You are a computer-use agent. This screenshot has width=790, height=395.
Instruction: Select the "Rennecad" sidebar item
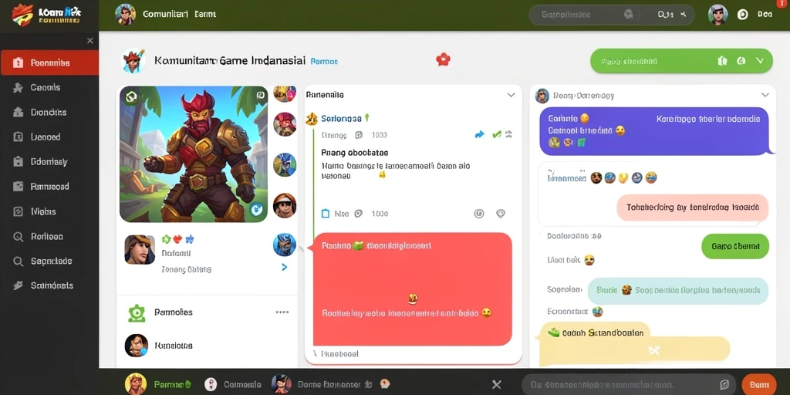pos(49,187)
